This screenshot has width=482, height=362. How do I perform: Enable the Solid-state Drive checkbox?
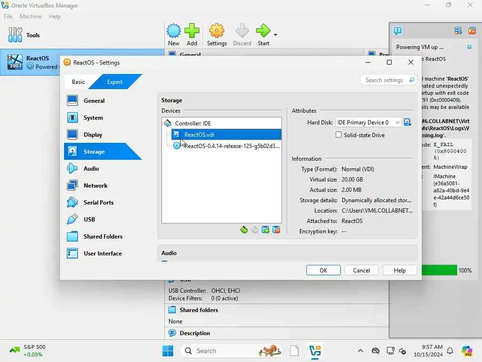pyautogui.click(x=338, y=135)
